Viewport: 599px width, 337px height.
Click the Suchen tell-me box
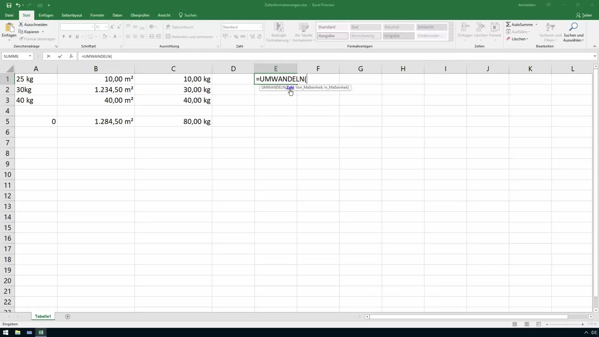188,15
